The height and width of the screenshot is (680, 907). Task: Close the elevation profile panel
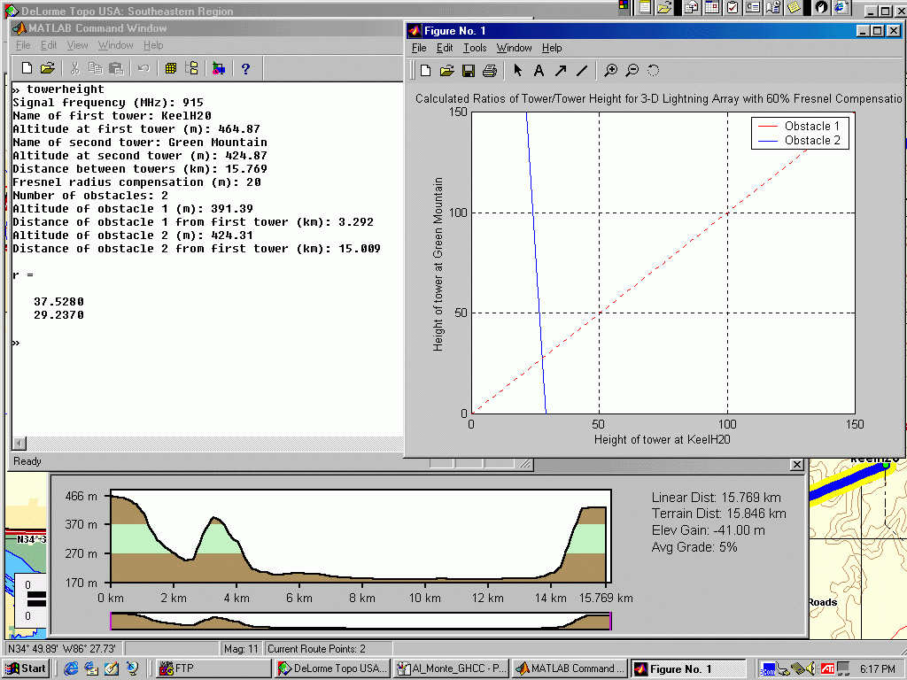tap(796, 465)
